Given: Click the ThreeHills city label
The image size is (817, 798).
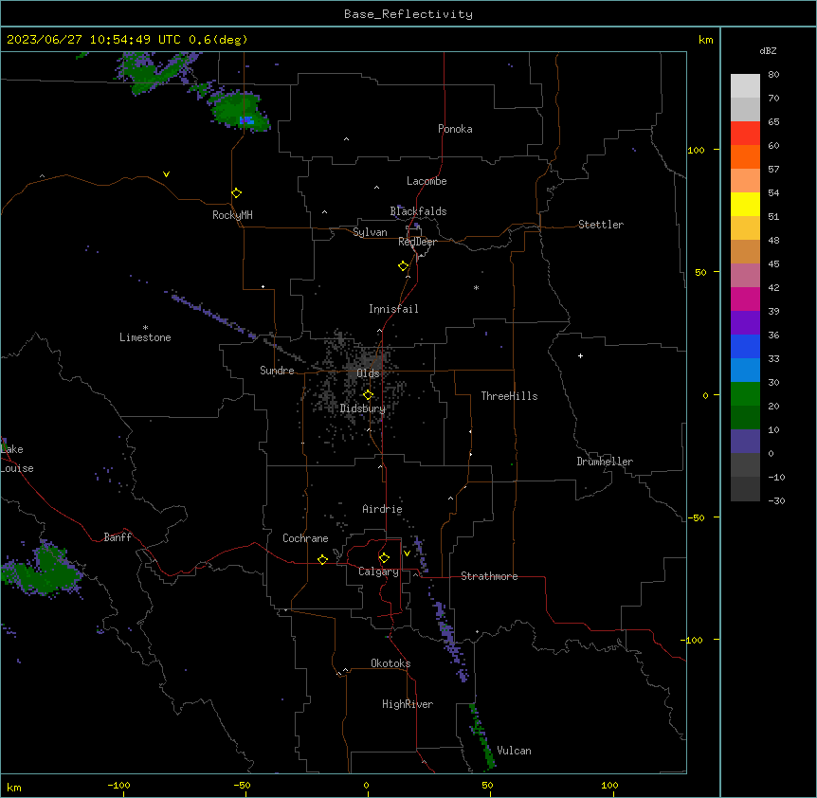Looking at the screenshot, I should (x=509, y=396).
